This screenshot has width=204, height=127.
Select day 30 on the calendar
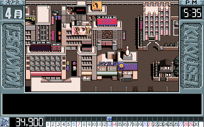pyautogui.click(x=196, y=124)
